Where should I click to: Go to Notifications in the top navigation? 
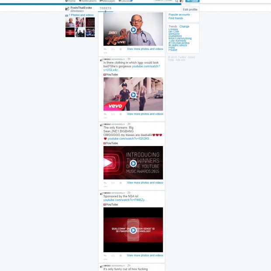pyautogui.click(x=87, y=1)
